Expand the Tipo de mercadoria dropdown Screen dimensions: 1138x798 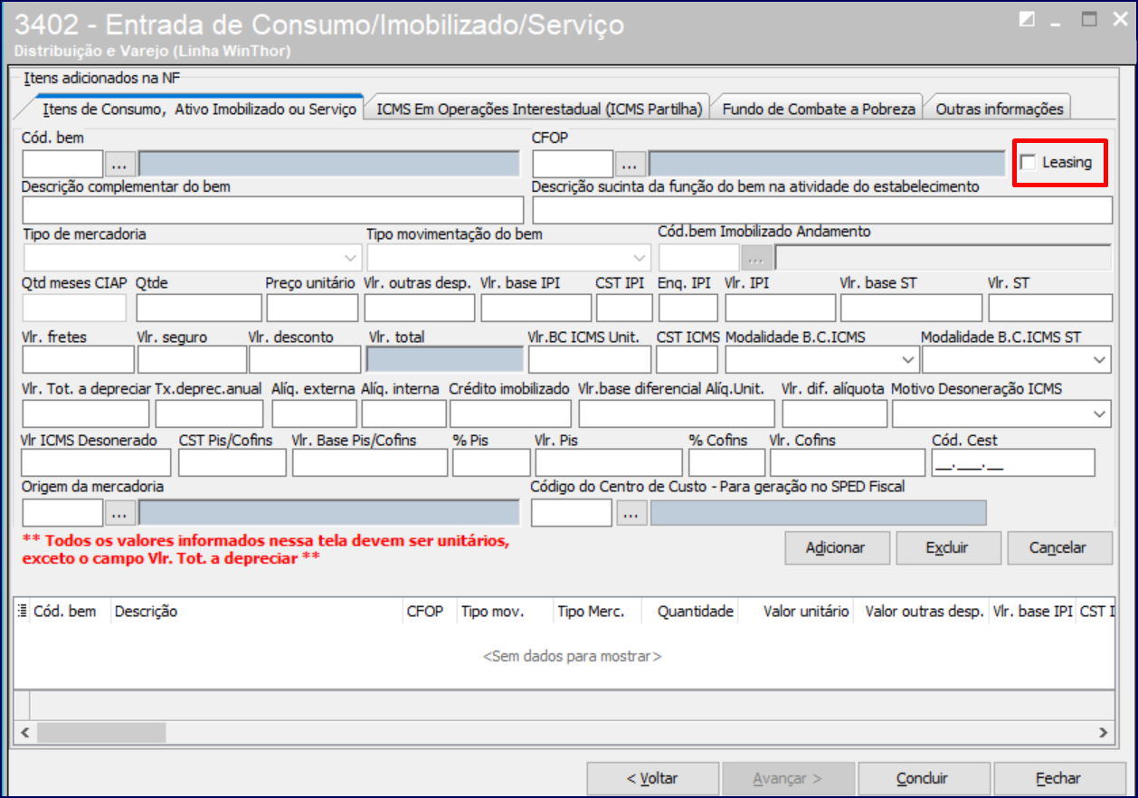[352, 256]
